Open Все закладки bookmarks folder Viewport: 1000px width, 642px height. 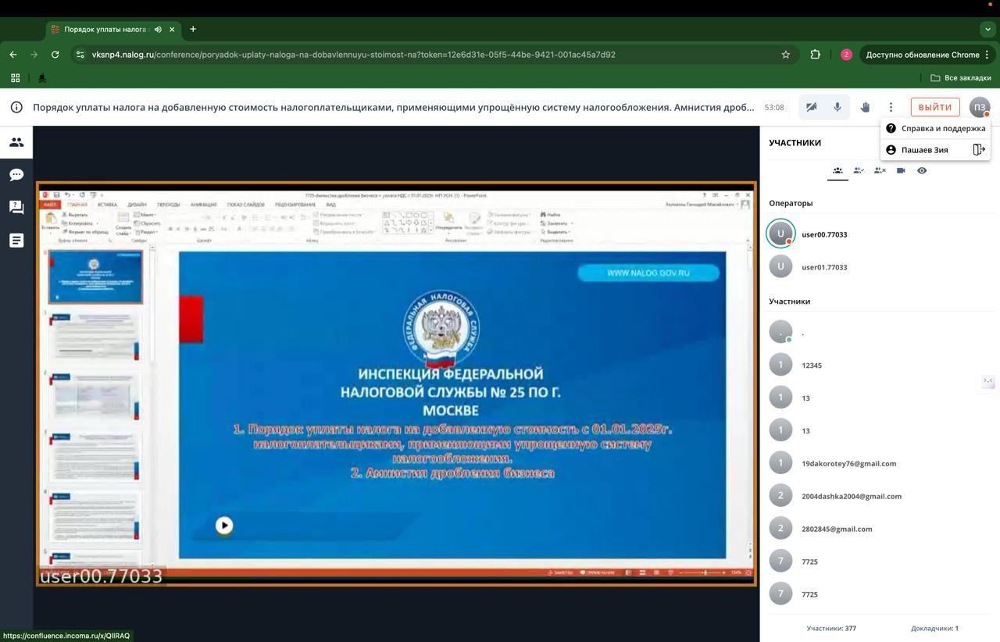pyautogui.click(x=961, y=78)
